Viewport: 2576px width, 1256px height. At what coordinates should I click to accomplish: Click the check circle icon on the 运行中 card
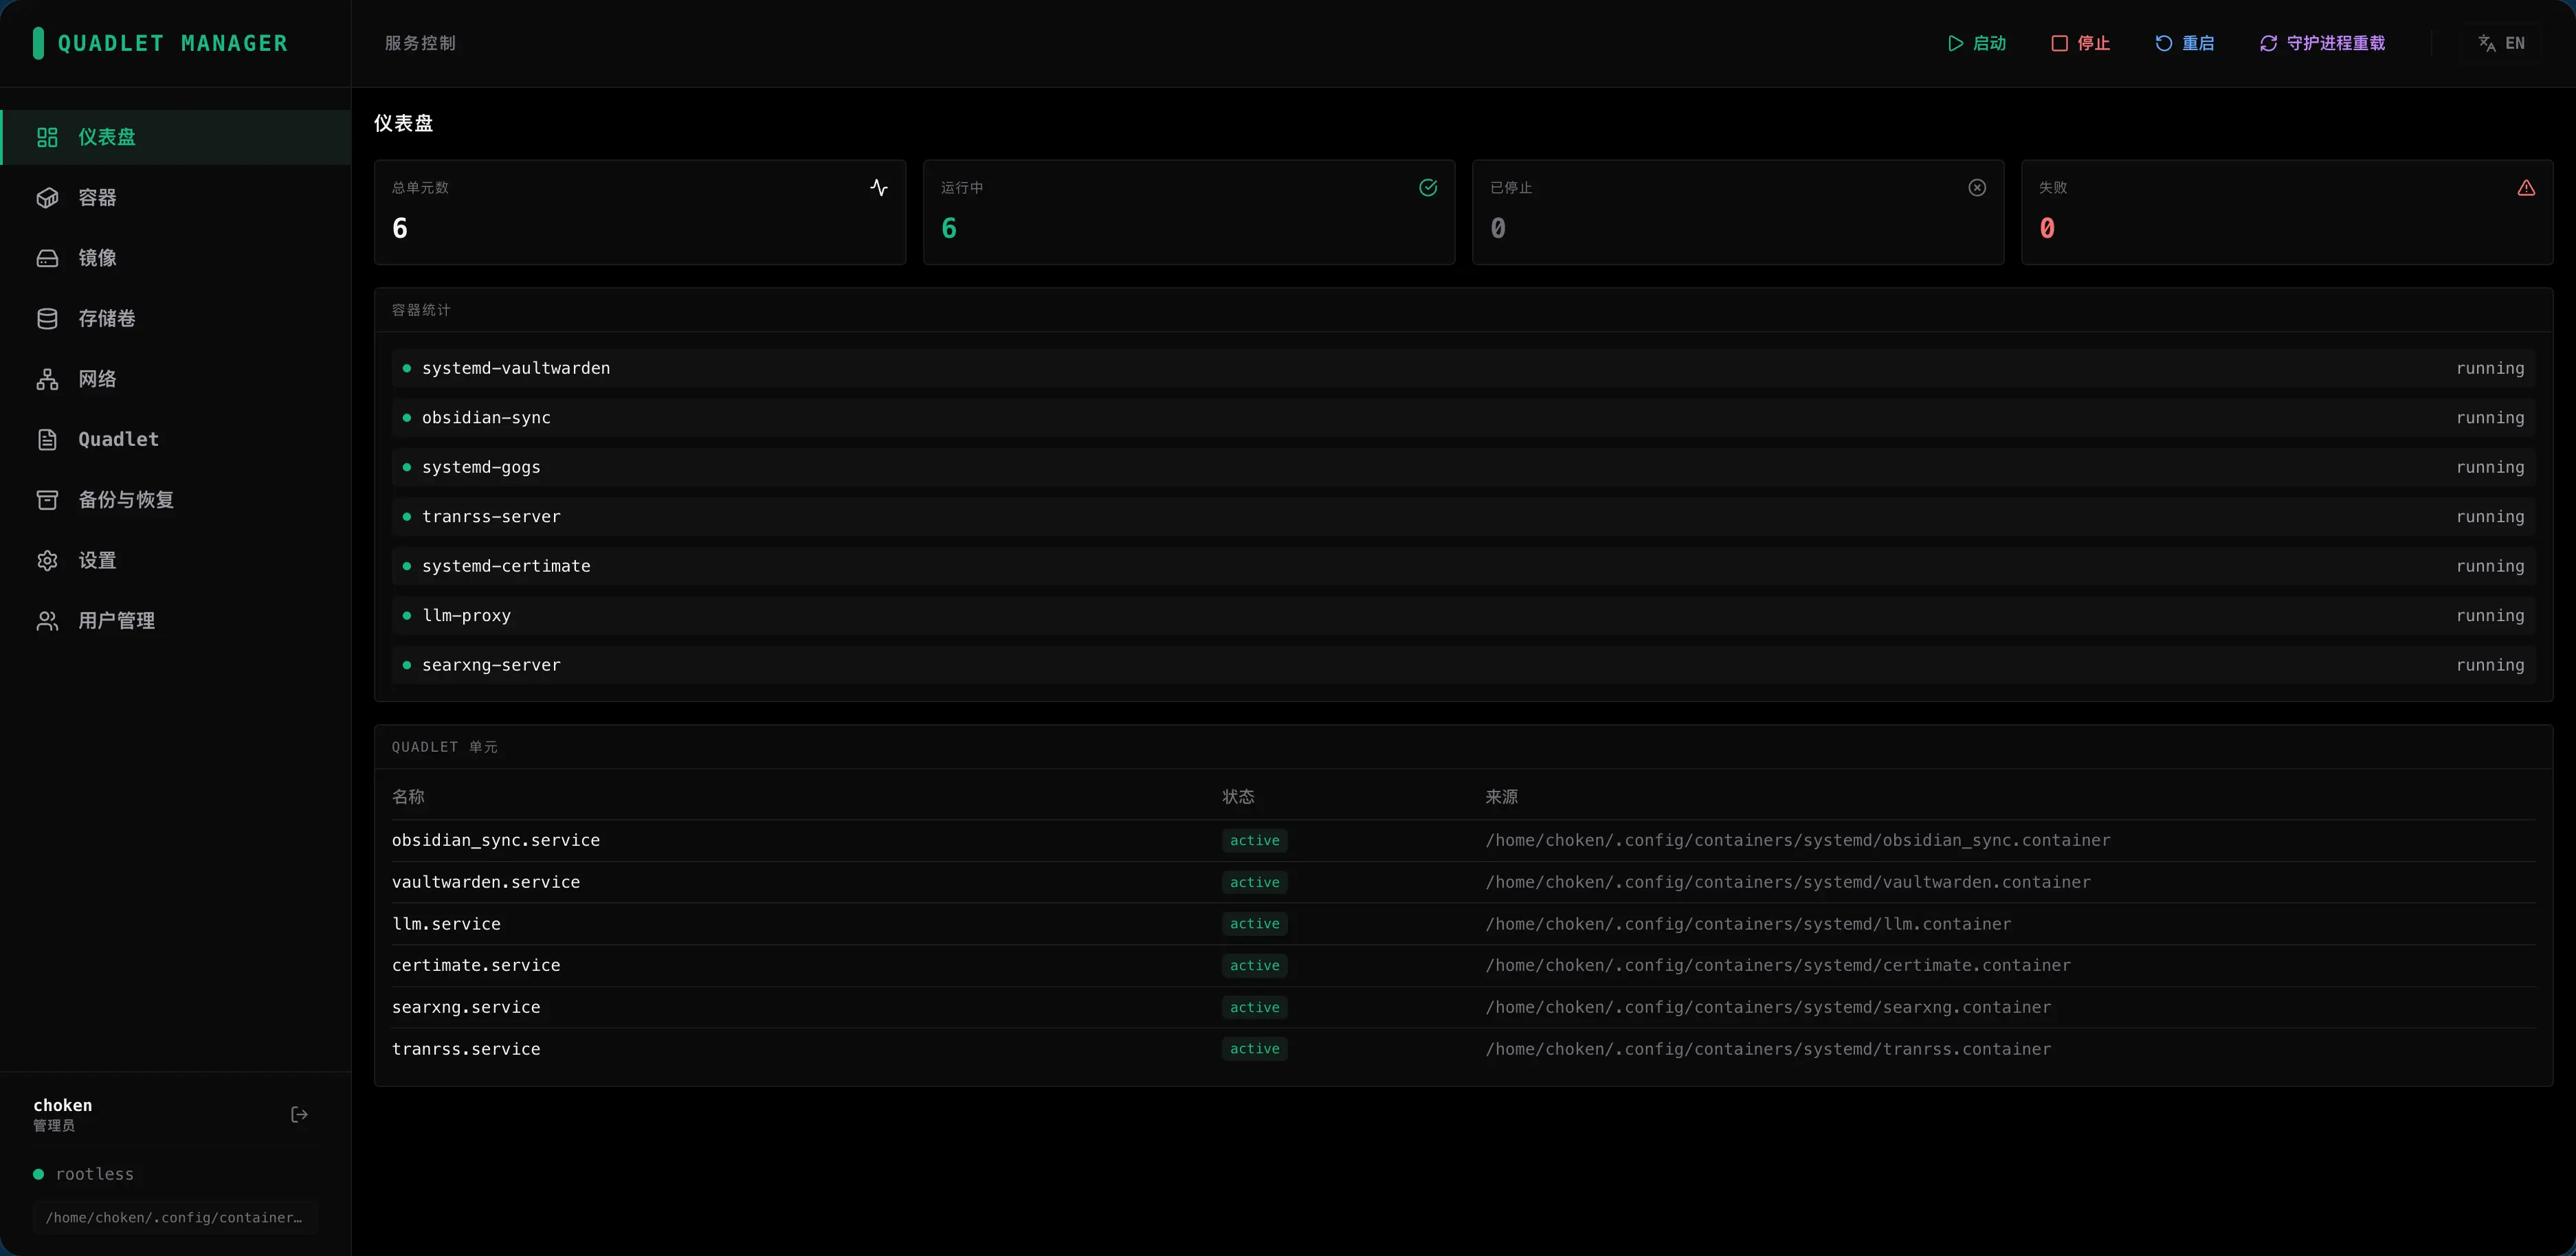point(1428,187)
